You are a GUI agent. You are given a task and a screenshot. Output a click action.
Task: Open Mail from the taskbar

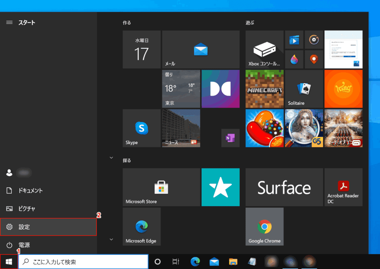click(x=214, y=262)
